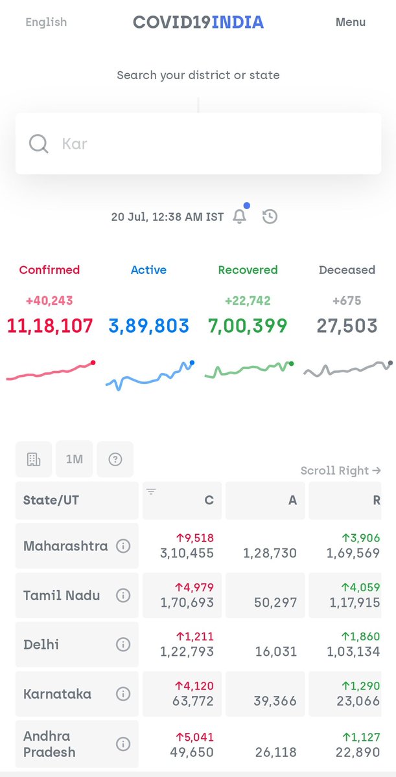
Task: Click total deceased 27,503
Action: (x=347, y=326)
